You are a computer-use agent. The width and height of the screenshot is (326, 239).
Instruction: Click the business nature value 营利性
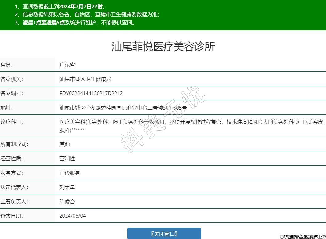[x=67, y=159]
